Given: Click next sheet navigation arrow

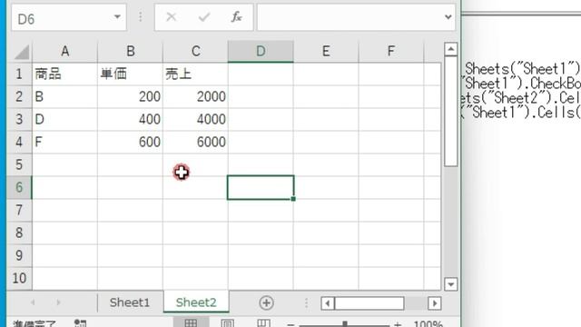Looking at the screenshot, I should coord(58,302).
